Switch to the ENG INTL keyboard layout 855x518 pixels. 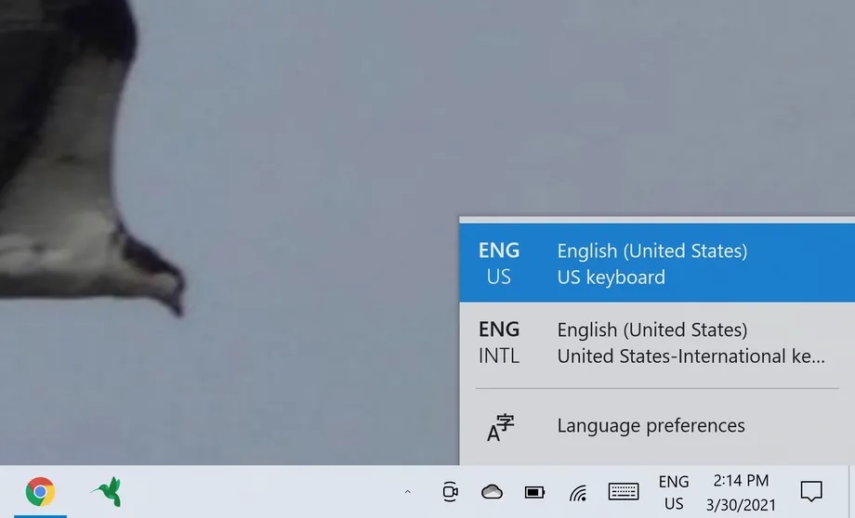(657, 343)
